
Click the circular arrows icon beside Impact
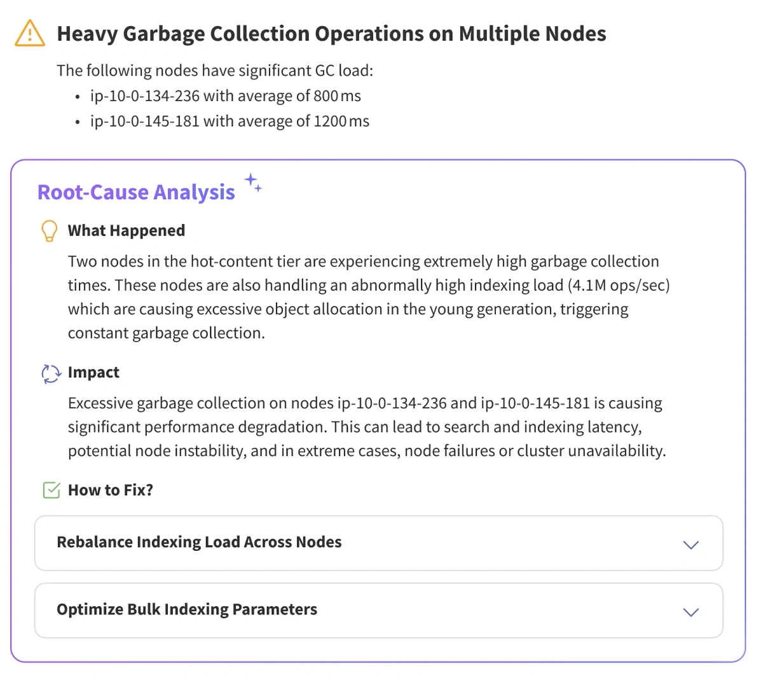click(x=50, y=373)
